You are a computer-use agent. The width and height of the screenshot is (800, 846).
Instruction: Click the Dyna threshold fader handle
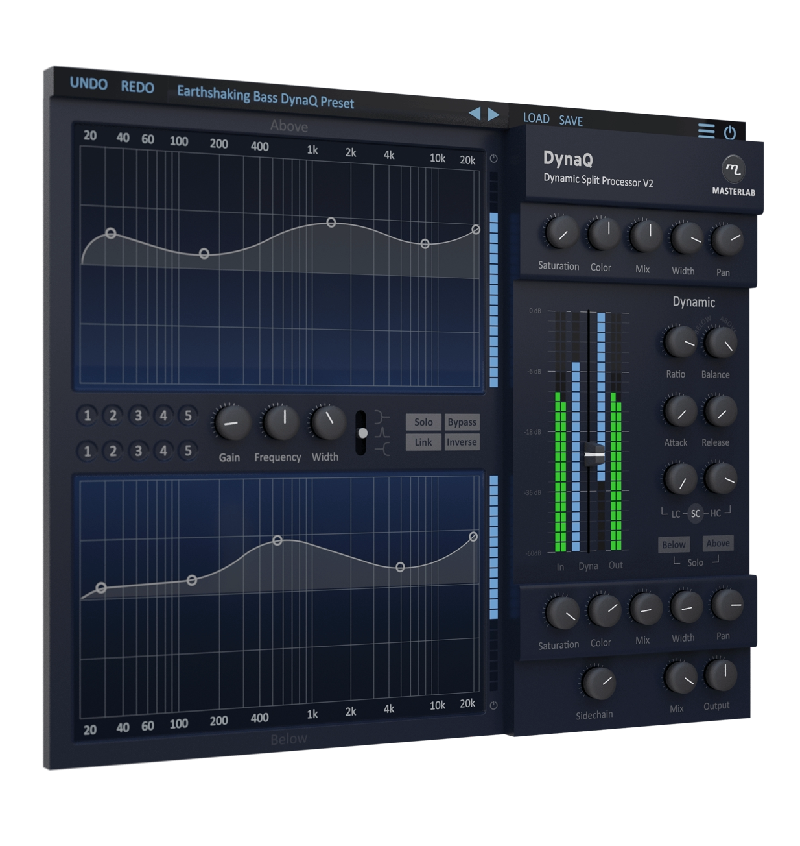594,455
